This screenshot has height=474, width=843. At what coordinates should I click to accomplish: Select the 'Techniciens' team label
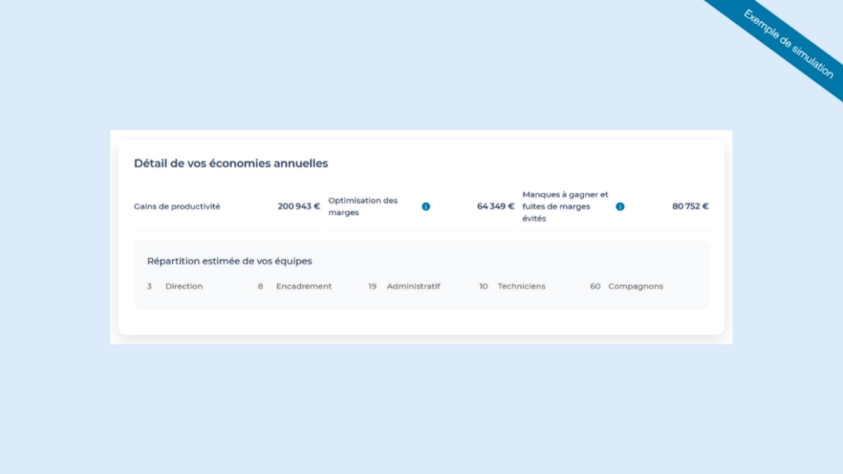[521, 287]
